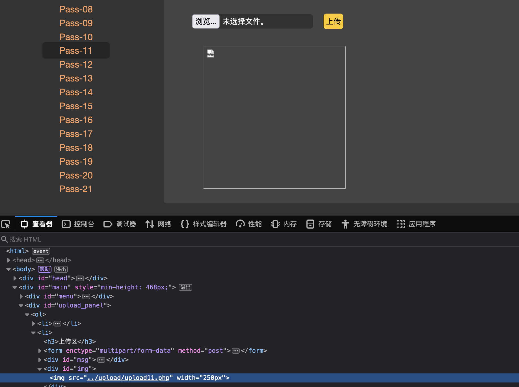Click the 浏览… file browse button
Screen dimensions: 519x387
pyautogui.click(x=206, y=21)
